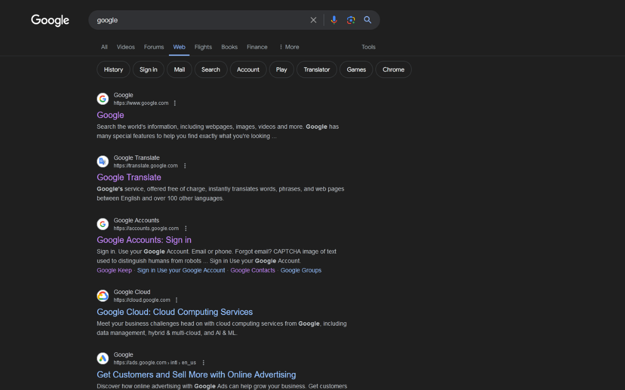This screenshot has height=390, width=625.
Task: Toggle the Translator filter chip
Action: pos(316,69)
